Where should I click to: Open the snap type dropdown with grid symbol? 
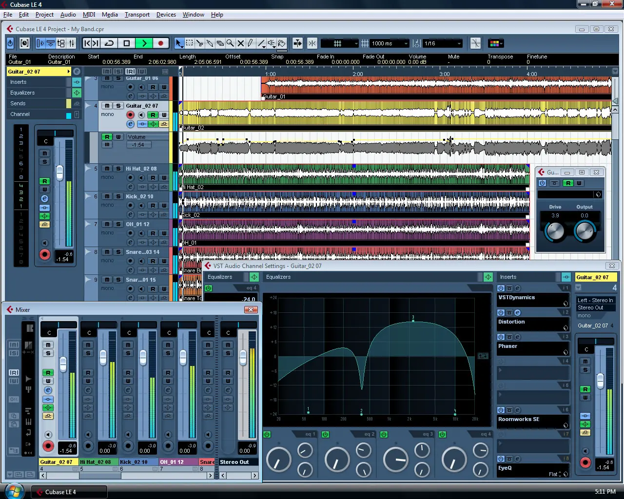point(340,43)
